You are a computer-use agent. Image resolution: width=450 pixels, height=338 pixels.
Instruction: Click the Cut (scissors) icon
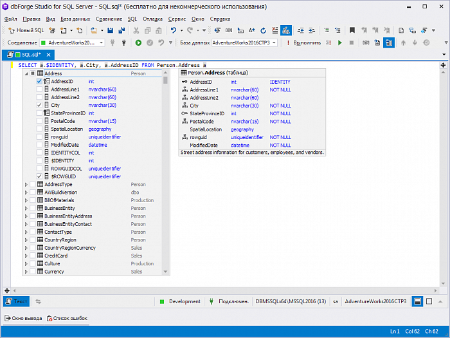click(136, 30)
